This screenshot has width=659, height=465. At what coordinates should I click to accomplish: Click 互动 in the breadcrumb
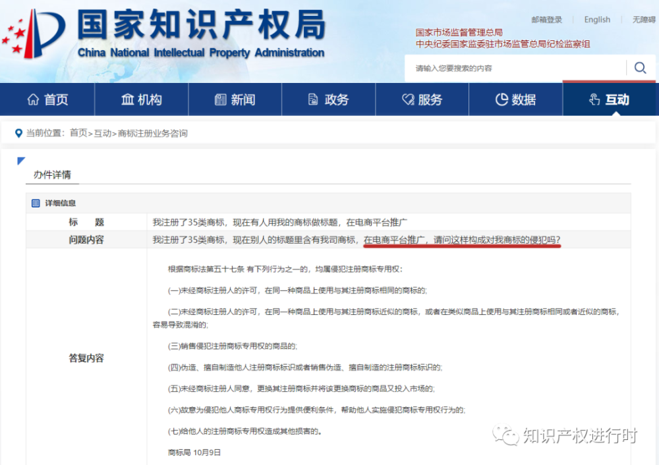(103, 133)
